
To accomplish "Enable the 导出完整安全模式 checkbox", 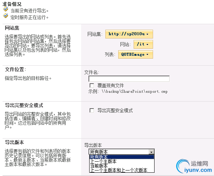I will pyautogui.click(x=92, y=110).
